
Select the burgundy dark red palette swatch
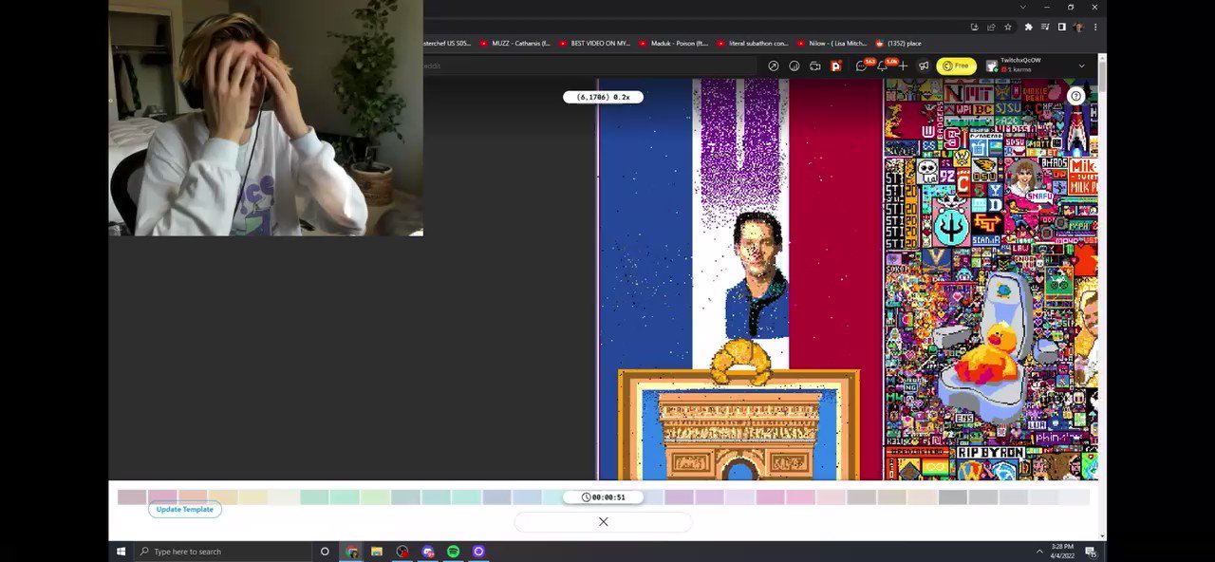coord(132,496)
